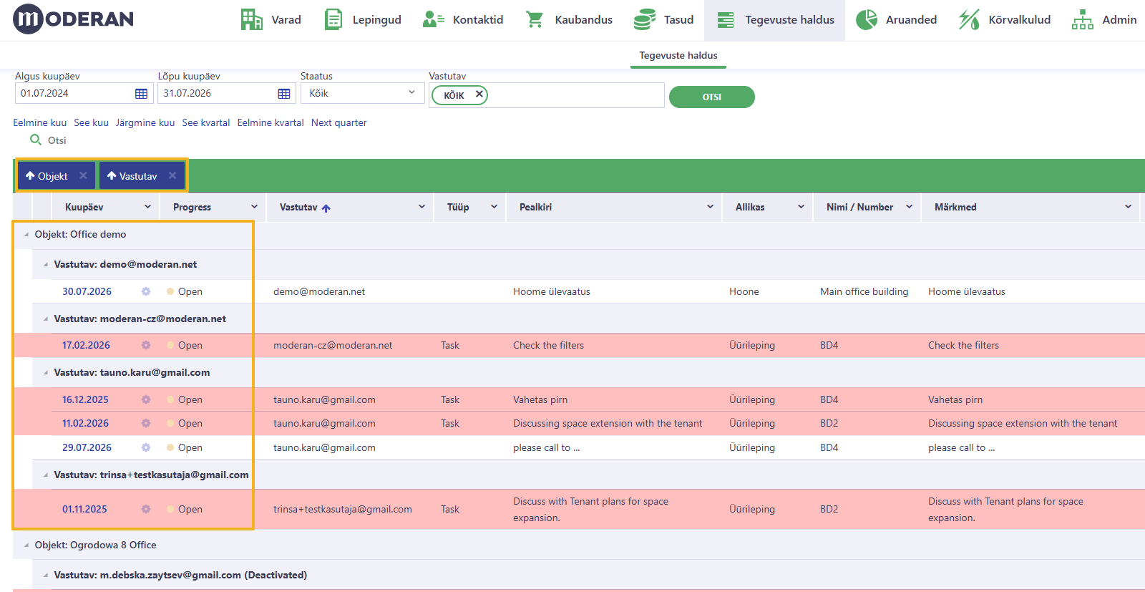The height and width of the screenshot is (592, 1145).
Task: Open the Kaubandus shopping cart section
Action: point(570,20)
